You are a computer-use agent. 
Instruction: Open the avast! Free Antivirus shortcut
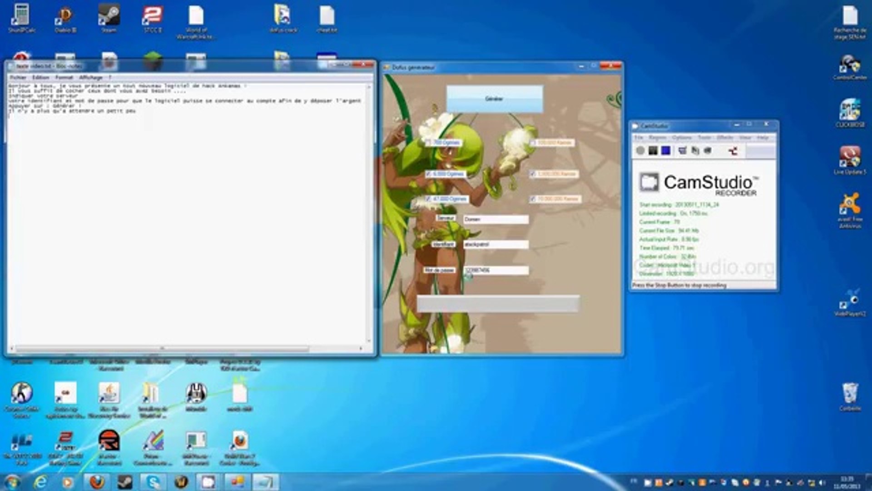pos(850,210)
